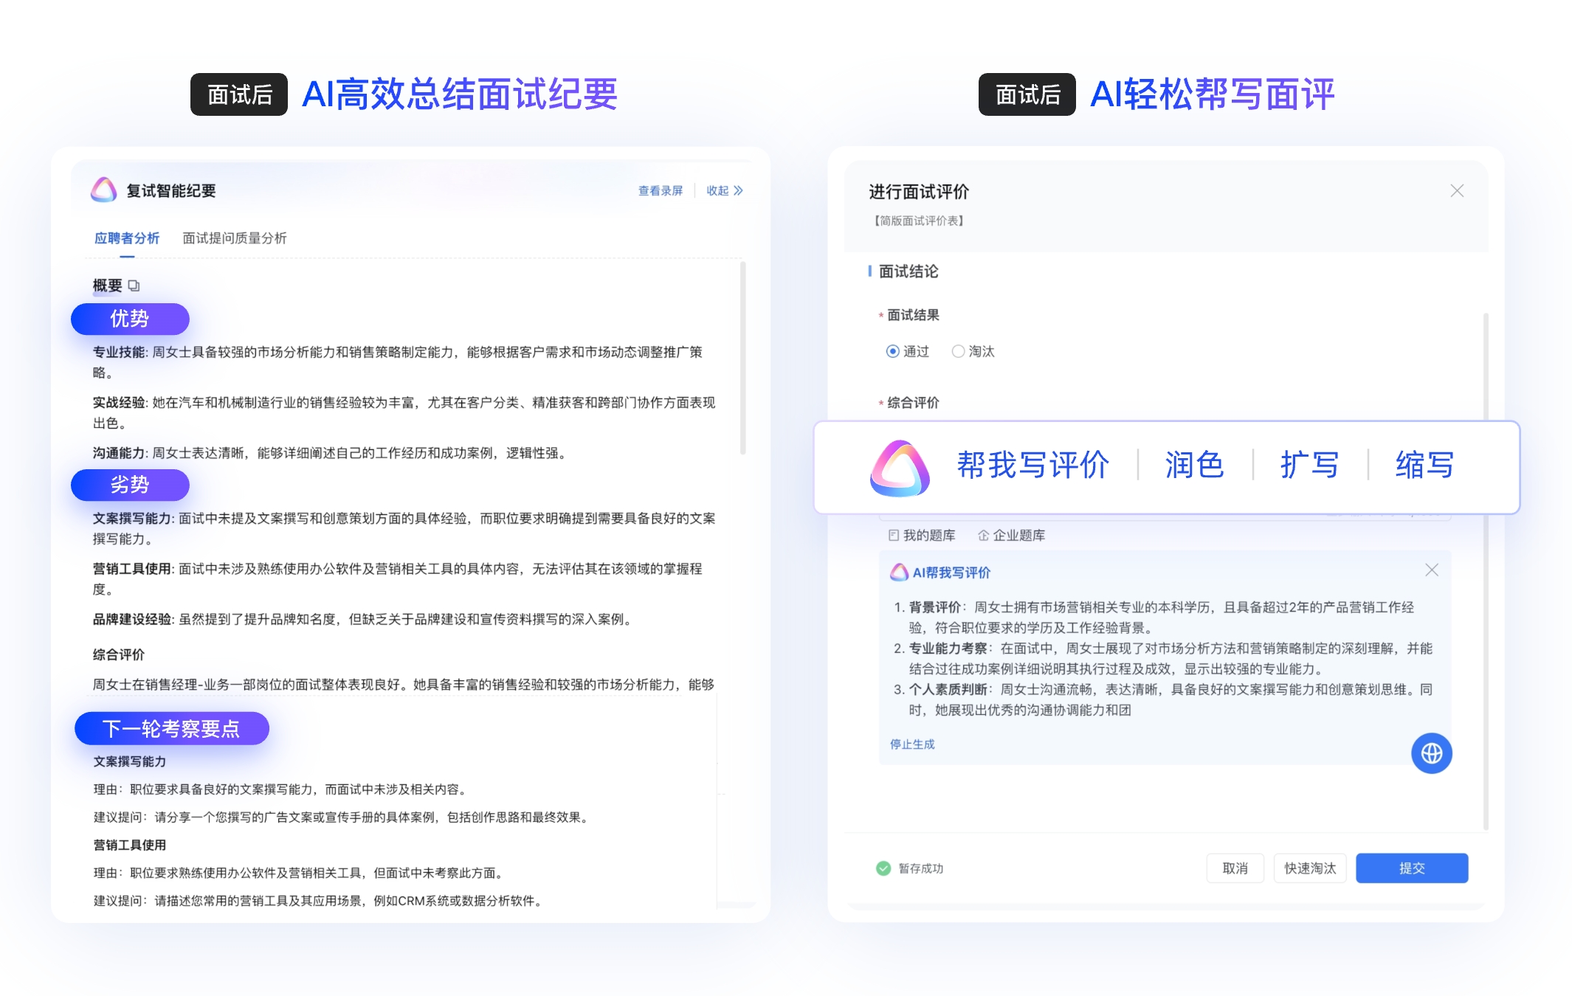Choose 润色 in the AI writing toolbar

click(x=1194, y=466)
